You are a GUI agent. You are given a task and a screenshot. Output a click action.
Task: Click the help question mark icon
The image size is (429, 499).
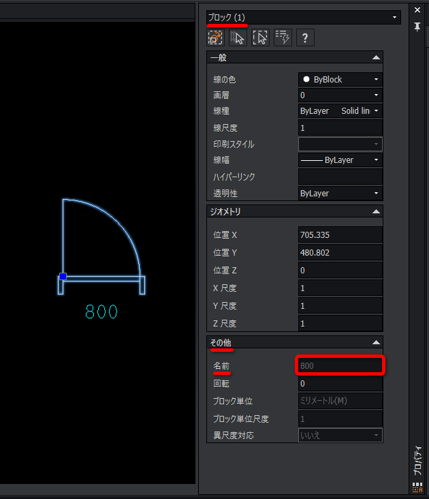coord(305,37)
